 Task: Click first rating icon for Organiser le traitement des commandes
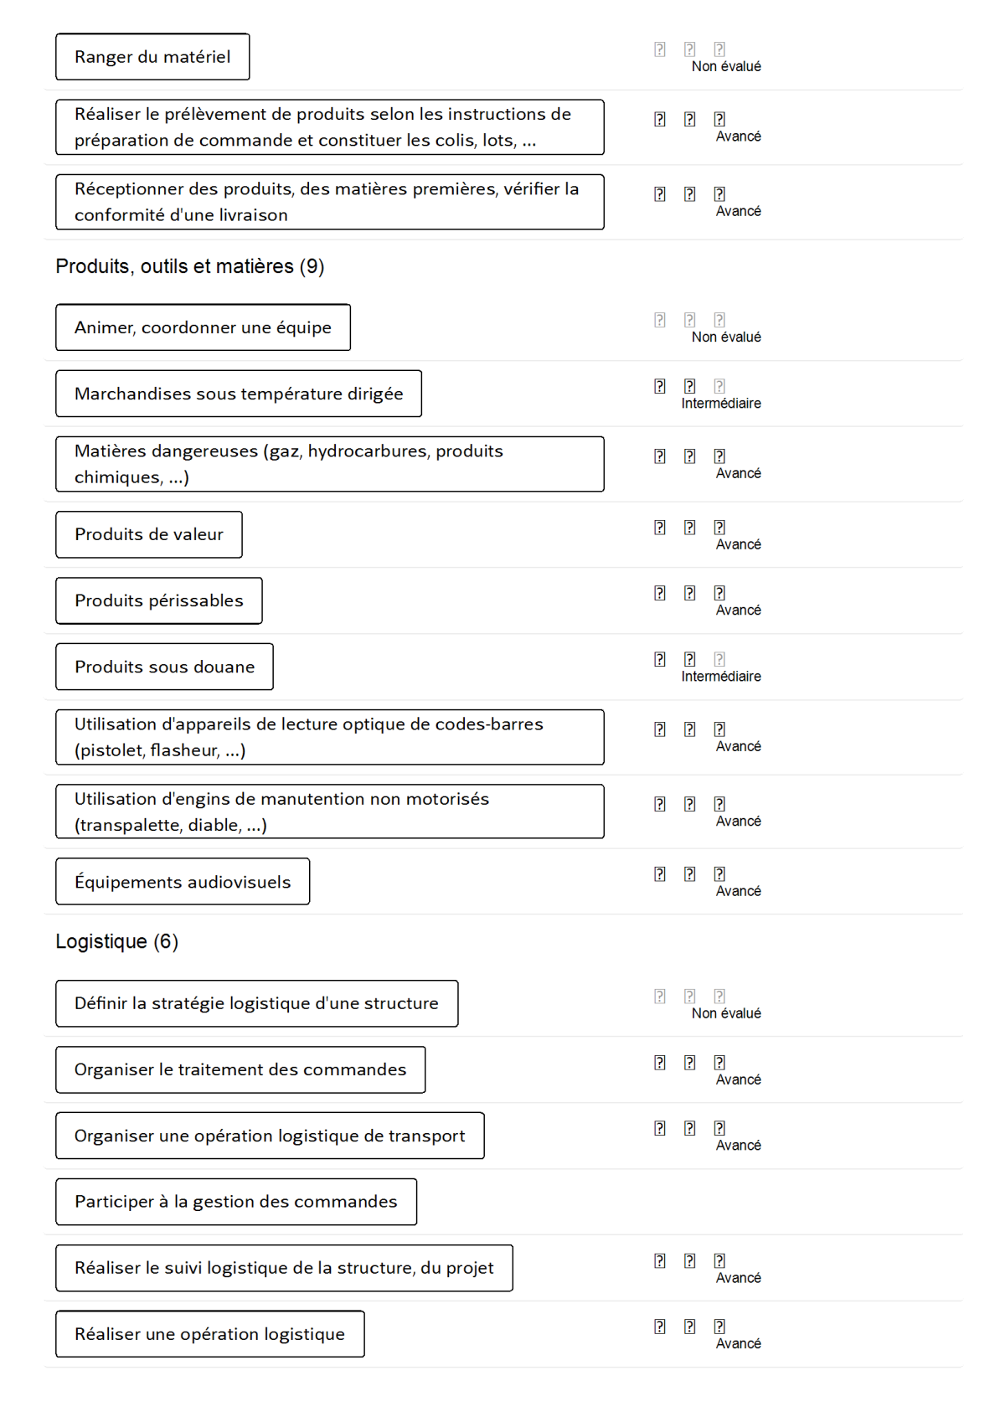(660, 1063)
